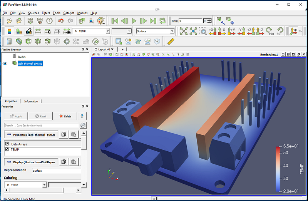Set view direction to +X
Viewport: 308px width, 201px height.
coord(213,31)
